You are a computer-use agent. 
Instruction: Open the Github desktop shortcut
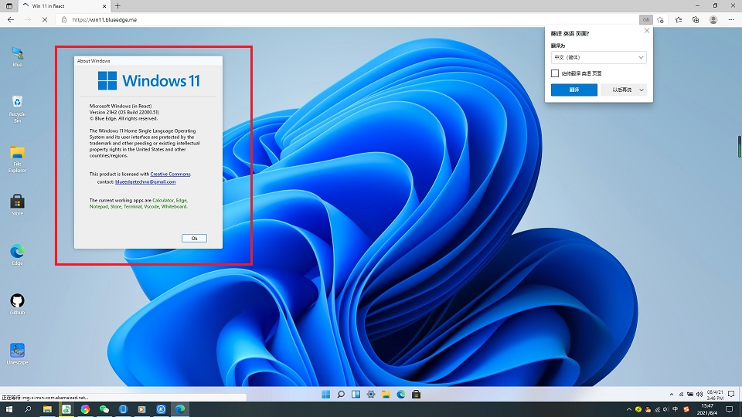coord(18,304)
